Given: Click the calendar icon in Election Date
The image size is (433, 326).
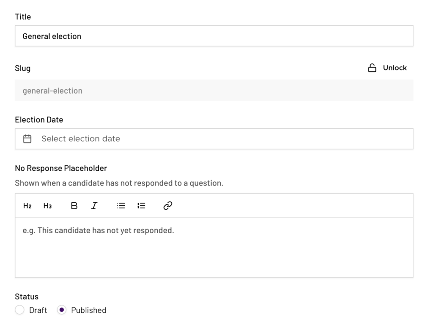Looking at the screenshot, I should (27, 139).
